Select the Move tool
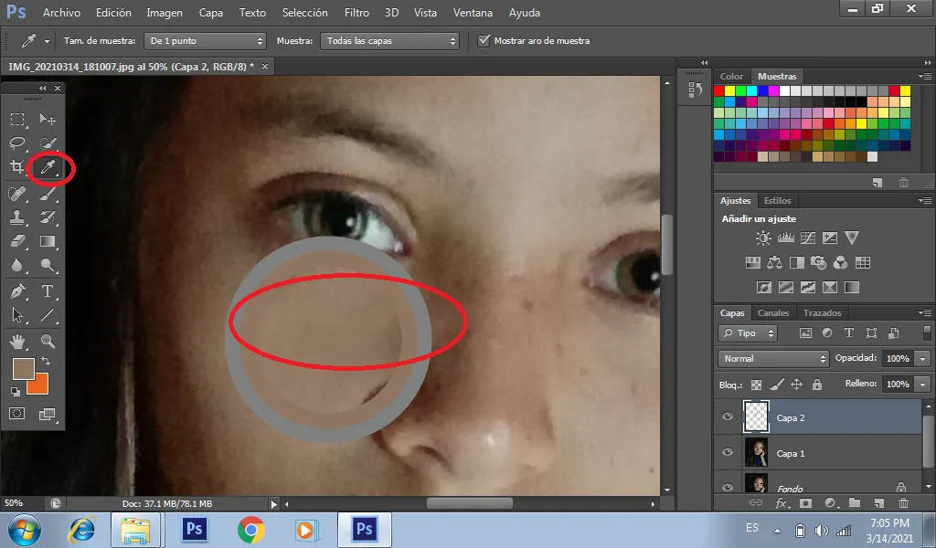The height and width of the screenshot is (548, 936). click(x=48, y=120)
